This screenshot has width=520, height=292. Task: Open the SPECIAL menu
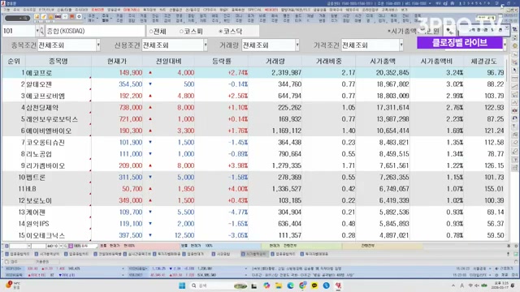[254, 10]
